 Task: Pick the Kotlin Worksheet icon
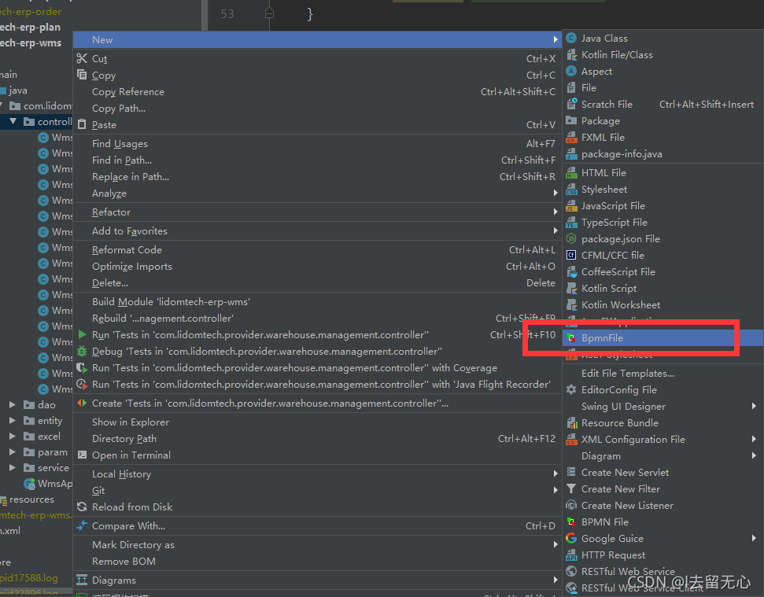point(571,305)
